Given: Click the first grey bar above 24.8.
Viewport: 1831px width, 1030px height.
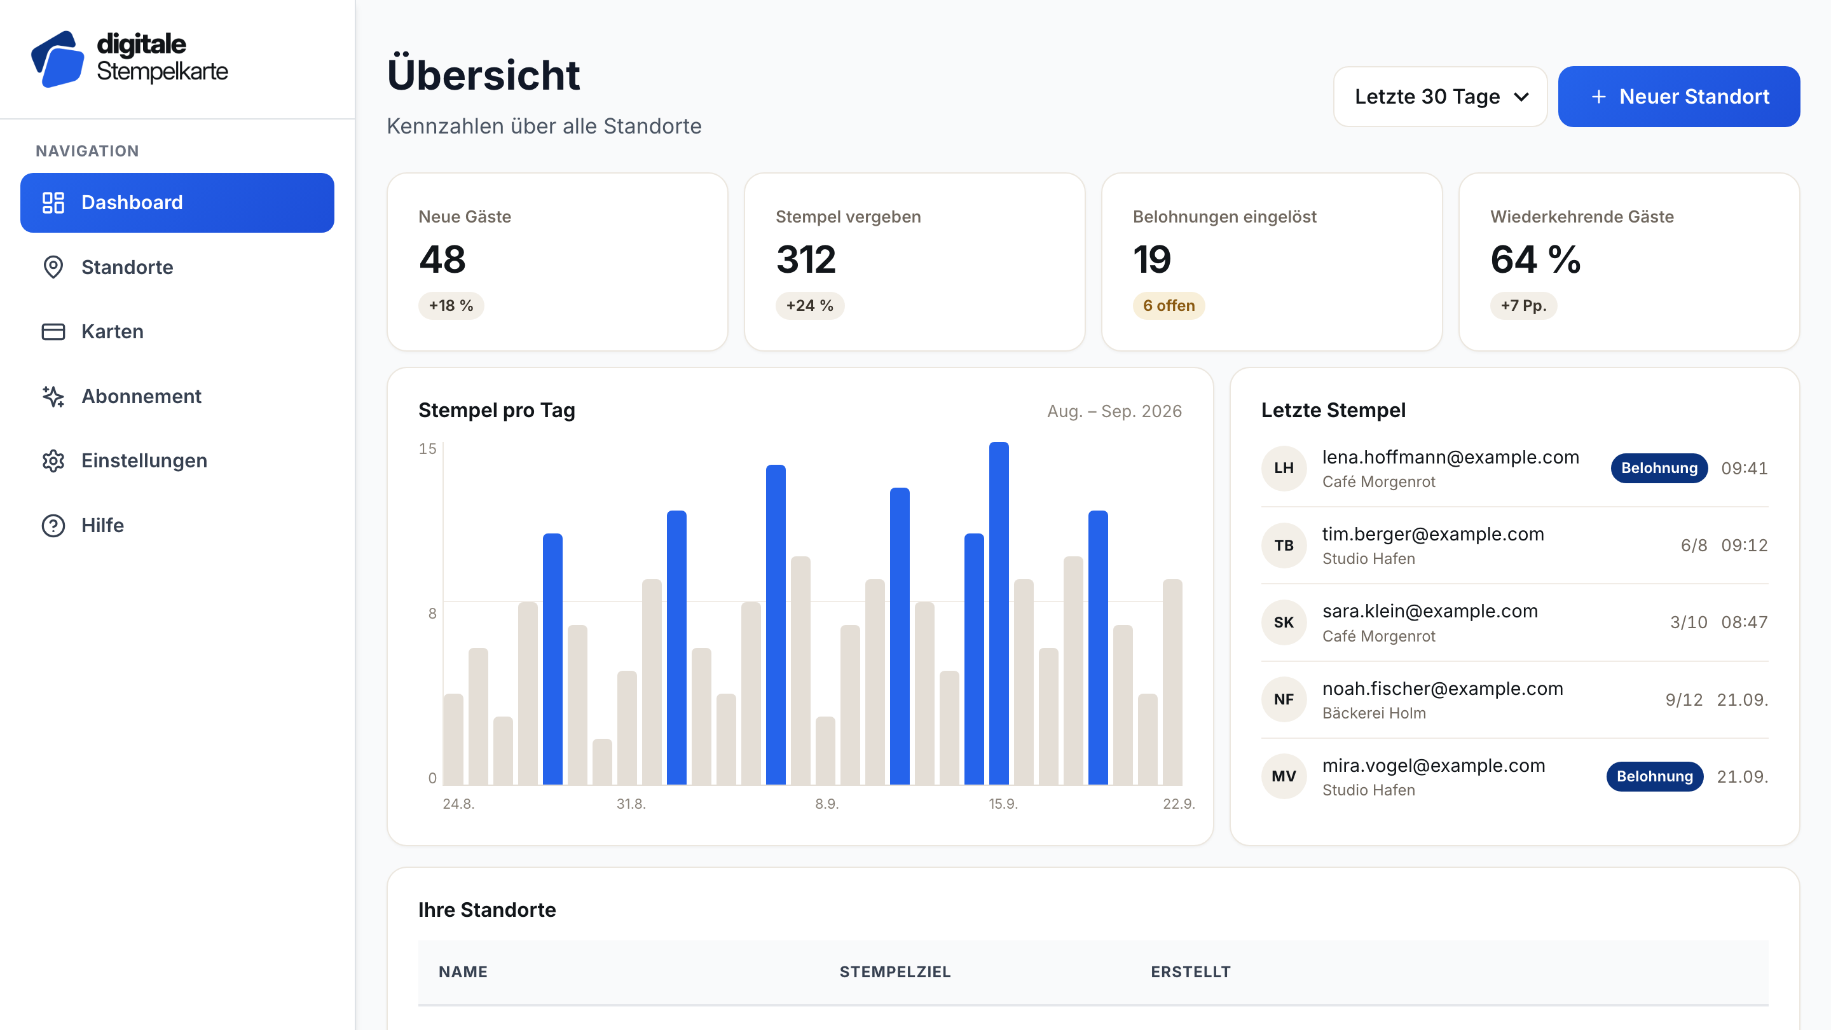Looking at the screenshot, I should coord(453,739).
